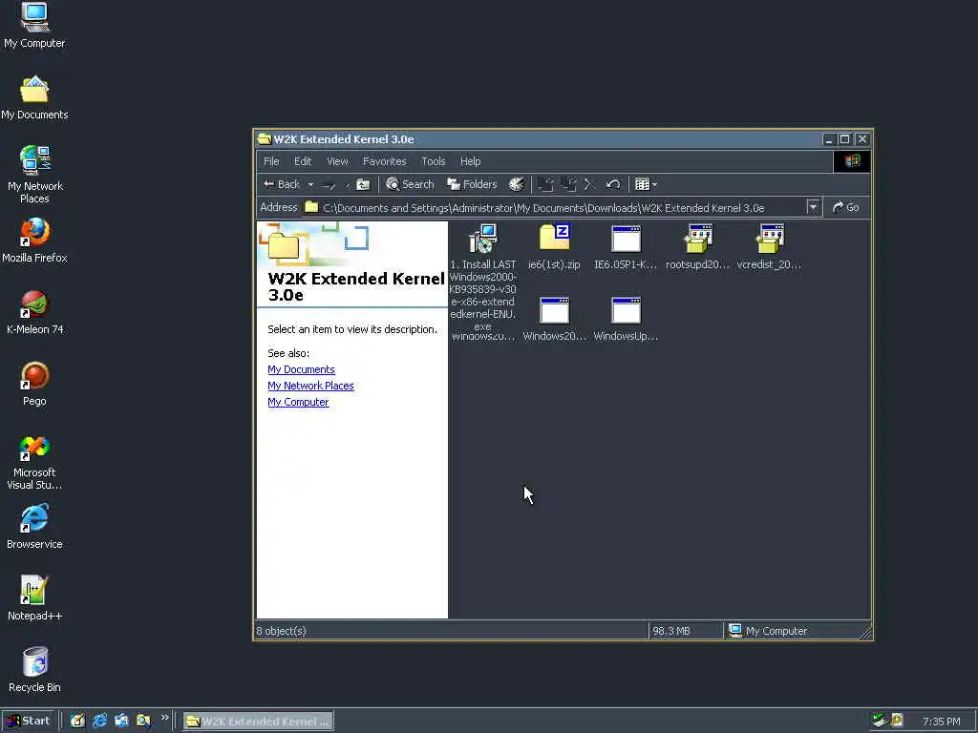Screen dimensions: 978x733
Task: Select the Windows20... file icon
Action: (x=555, y=319)
